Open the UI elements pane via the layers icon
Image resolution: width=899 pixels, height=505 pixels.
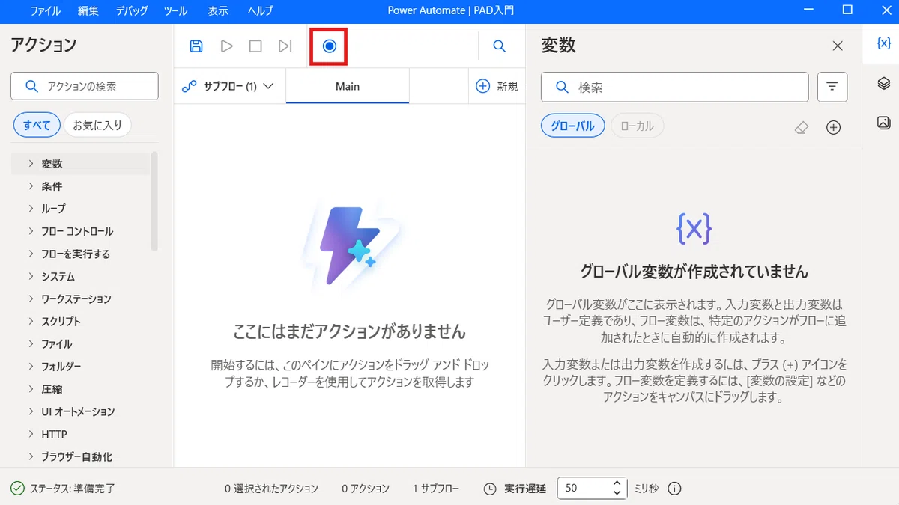(x=884, y=83)
